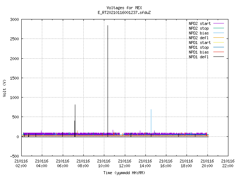The width and height of the screenshot is (235, 176).
Task: Pick the orange NPD2 defl legend line
Action: click(x=218, y=38)
